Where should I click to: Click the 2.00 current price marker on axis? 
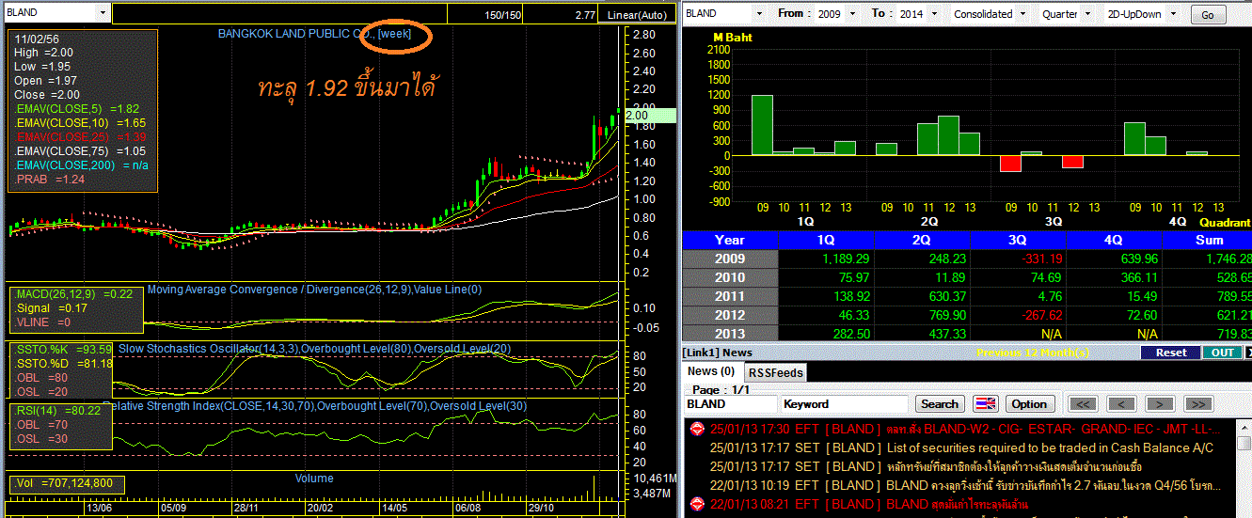(x=650, y=115)
